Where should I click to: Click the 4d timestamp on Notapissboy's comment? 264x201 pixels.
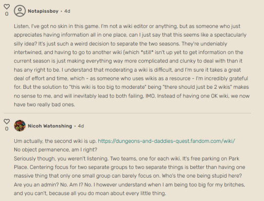click(x=67, y=11)
